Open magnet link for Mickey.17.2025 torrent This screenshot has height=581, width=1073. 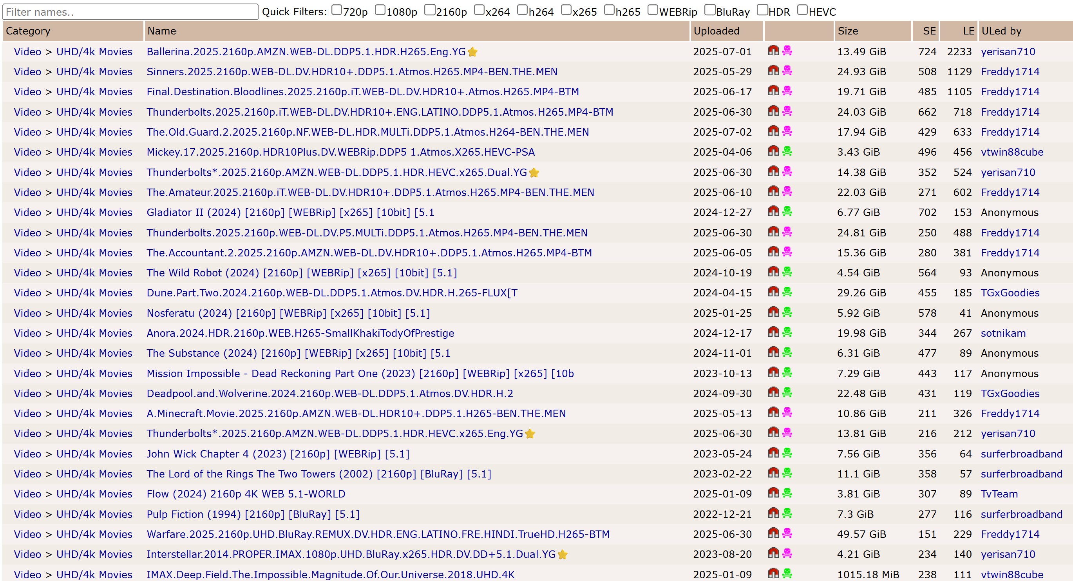pyautogui.click(x=773, y=151)
